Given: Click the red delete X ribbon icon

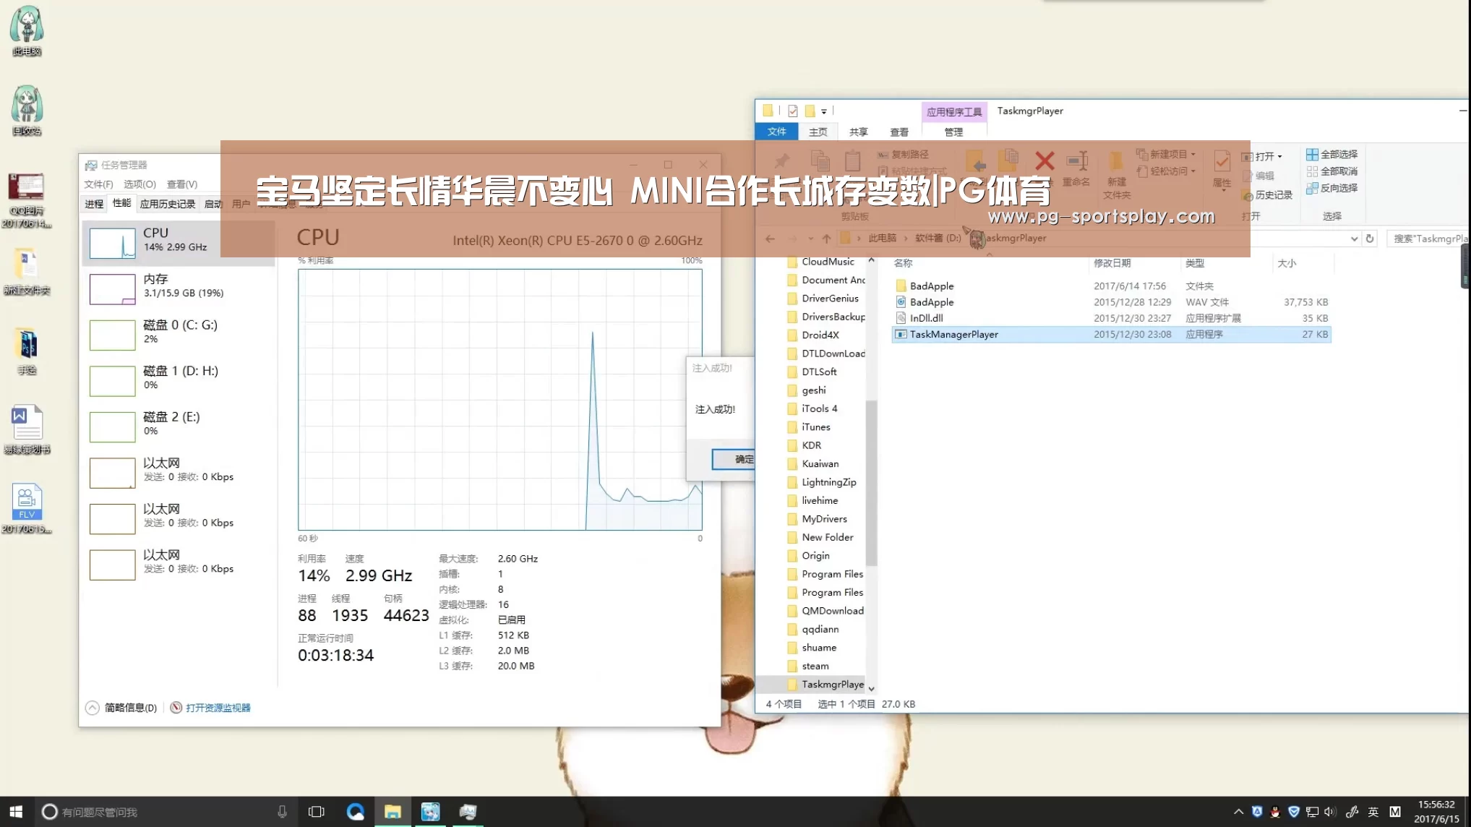Looking at the screenshot, I should pyautogui.click(x=1045, y=160).
